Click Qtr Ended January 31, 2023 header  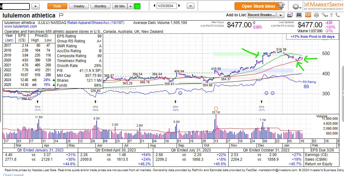[x=40, y=150]
